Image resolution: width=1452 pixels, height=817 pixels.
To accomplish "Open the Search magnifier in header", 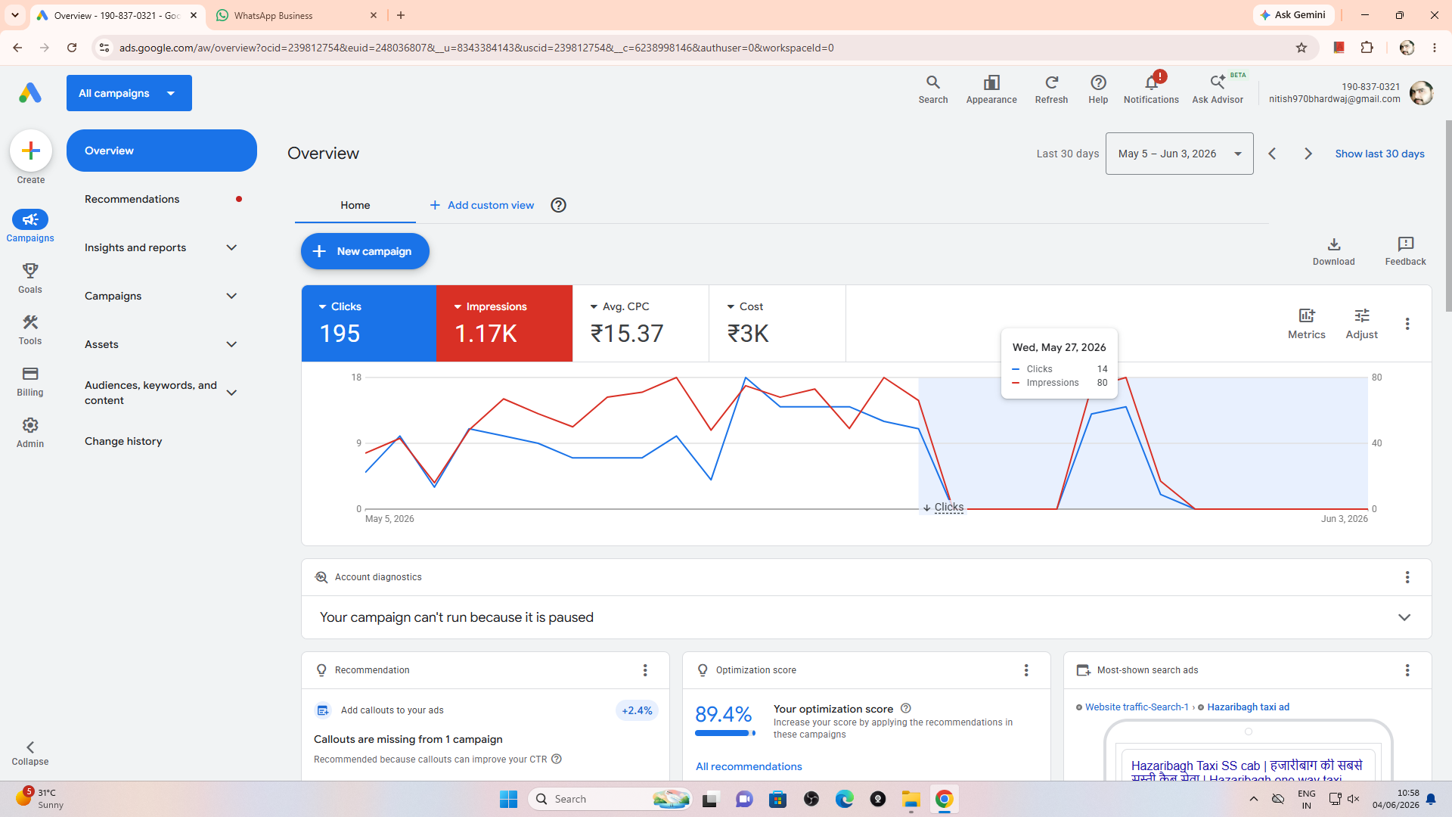I will [933, 89].
